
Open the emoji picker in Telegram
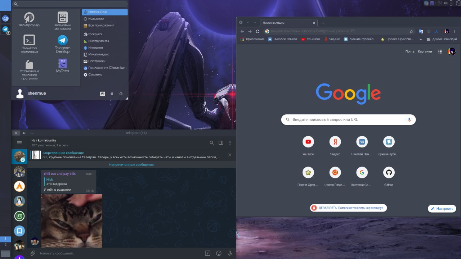click(219, 253)
